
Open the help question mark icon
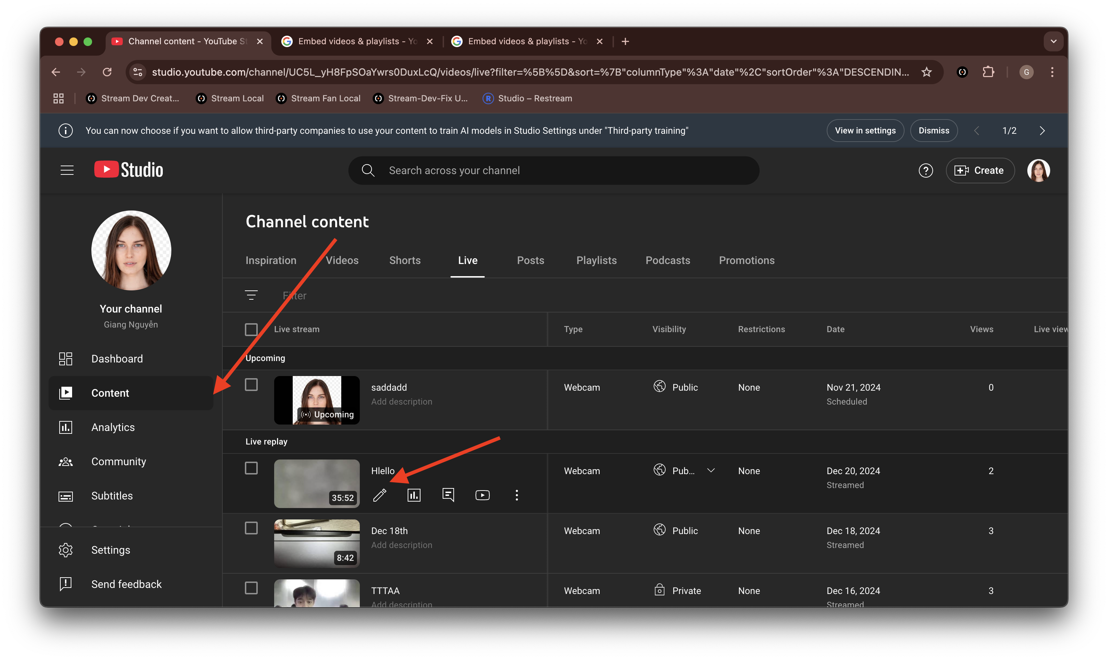pyautogui.click(x=926, y=170)
